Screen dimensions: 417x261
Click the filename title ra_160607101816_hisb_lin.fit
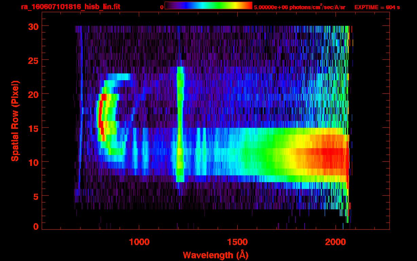[x=70, y=7]
